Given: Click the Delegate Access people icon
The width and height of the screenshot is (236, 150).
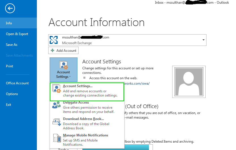Looking at the screenshot, I should point(56,105).
